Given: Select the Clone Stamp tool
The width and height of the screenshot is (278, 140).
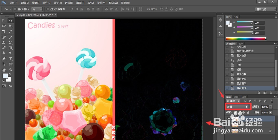Looking at the screenshot, I should coord(4,43).
